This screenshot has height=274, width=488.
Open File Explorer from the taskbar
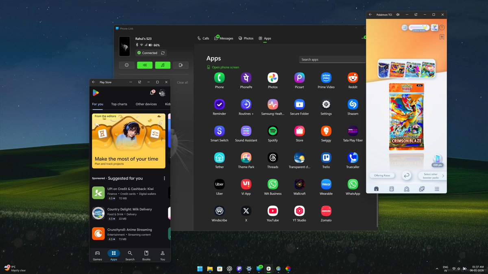coord(210,268)
